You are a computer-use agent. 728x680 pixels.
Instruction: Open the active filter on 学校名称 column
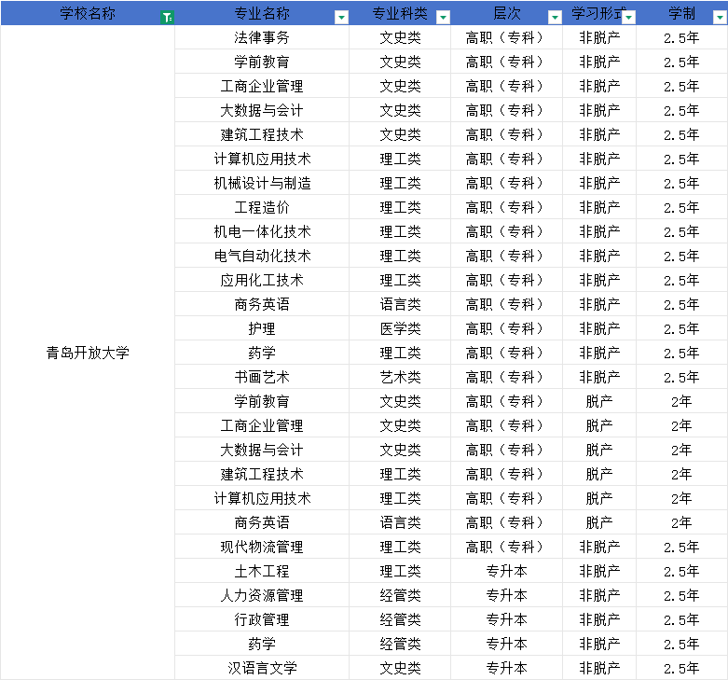167,18
